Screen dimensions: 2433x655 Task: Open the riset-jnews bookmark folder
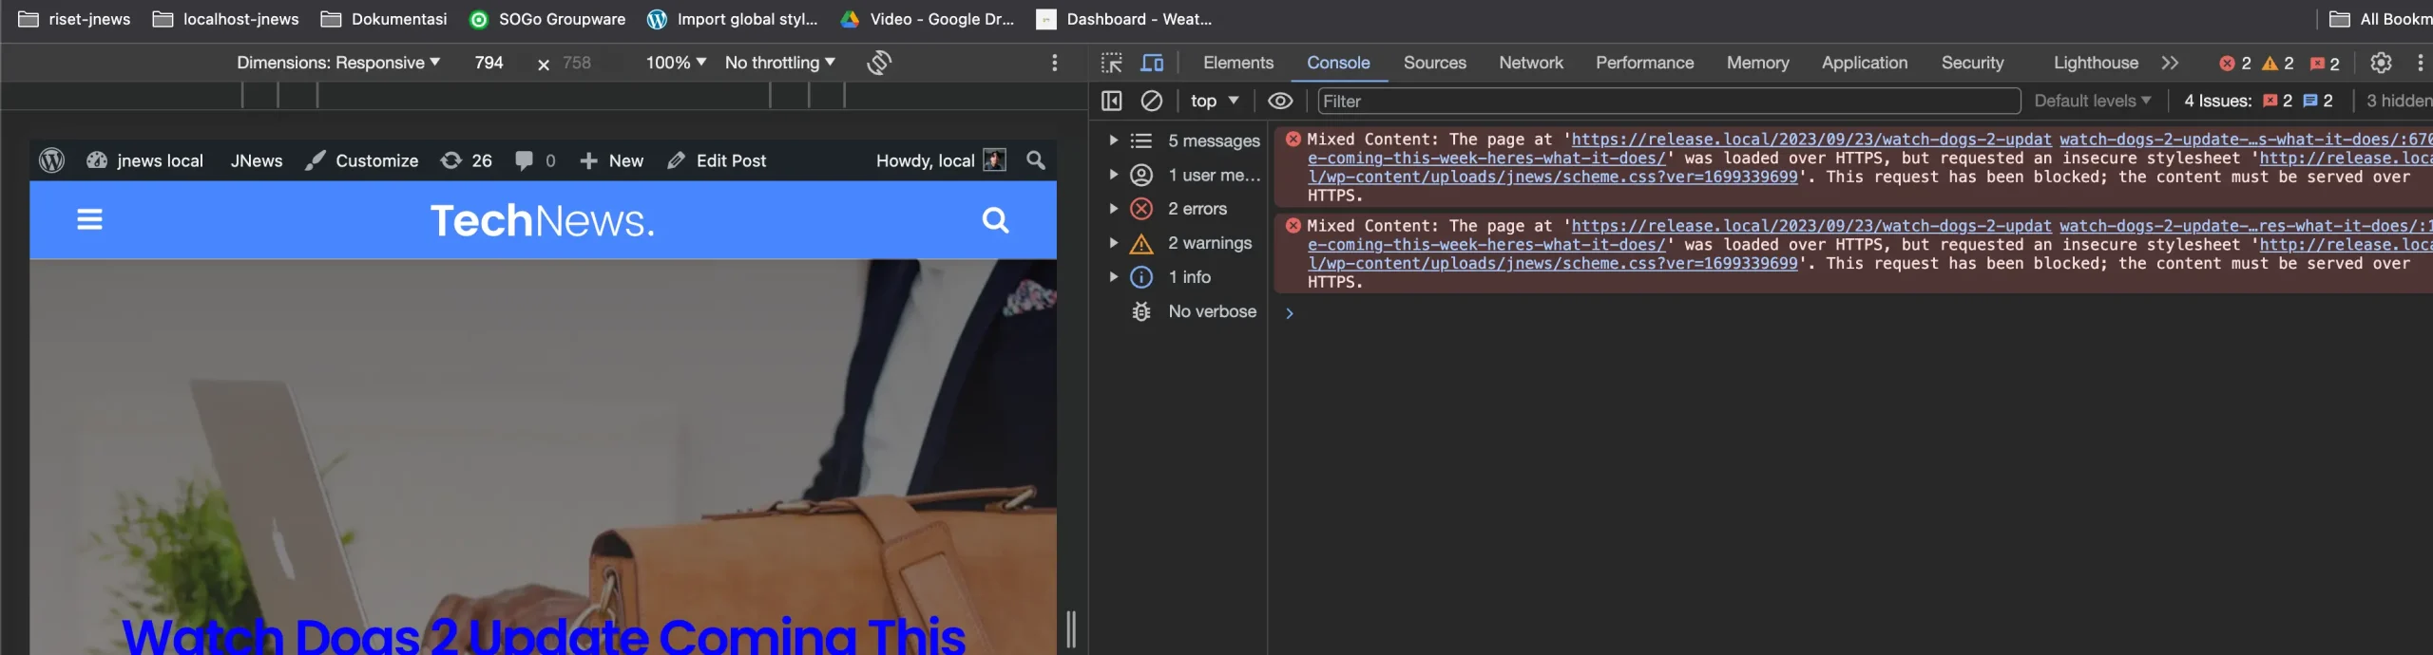tap(75, 19)
